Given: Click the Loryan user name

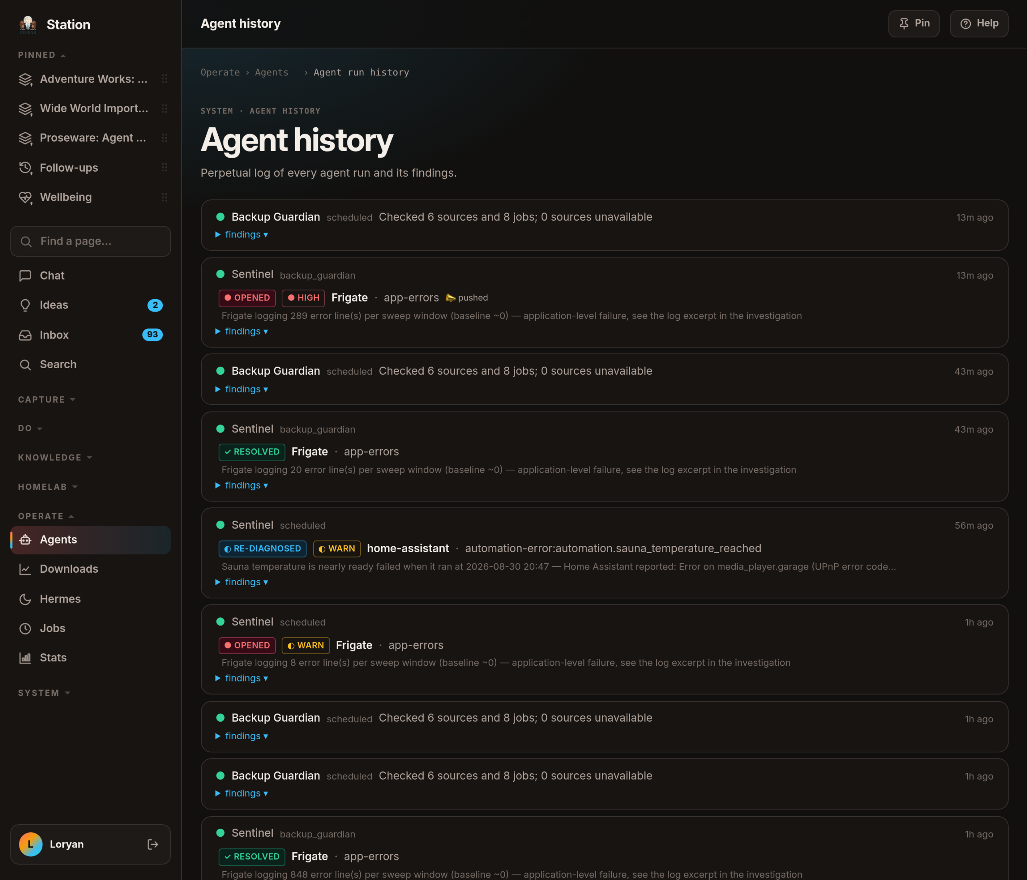Looking at the screenshot, I should click(x=67, y=844).
